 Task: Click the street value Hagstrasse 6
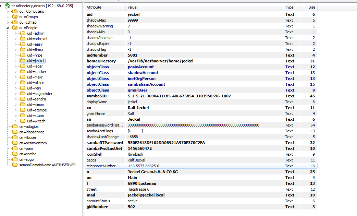pyautogui.click(x=138, y=189)
